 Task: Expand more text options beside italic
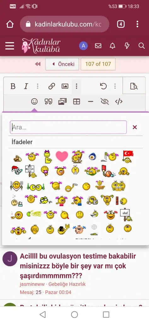click(37, 86)
